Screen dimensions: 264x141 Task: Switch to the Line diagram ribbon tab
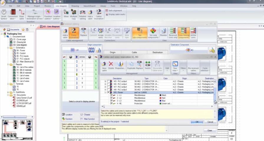pos(61,6)
